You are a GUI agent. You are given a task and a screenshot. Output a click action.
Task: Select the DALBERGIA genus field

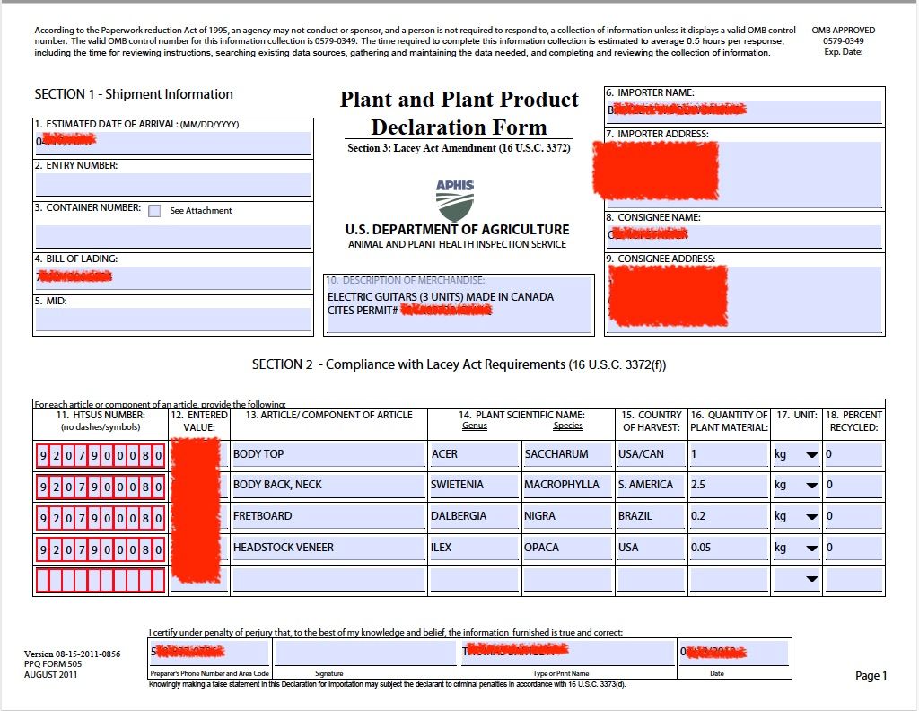click(473, 517)
